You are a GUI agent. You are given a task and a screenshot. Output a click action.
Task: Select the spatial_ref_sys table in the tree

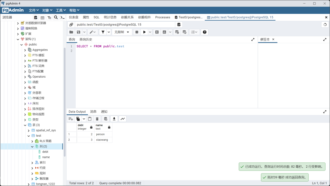[x=46, y=130]
